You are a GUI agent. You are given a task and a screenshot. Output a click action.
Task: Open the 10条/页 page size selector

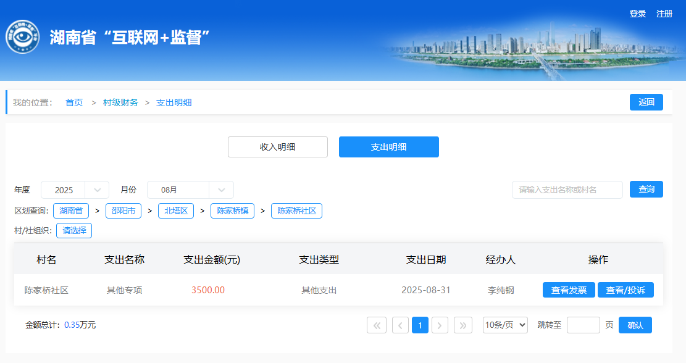point(505,325)
